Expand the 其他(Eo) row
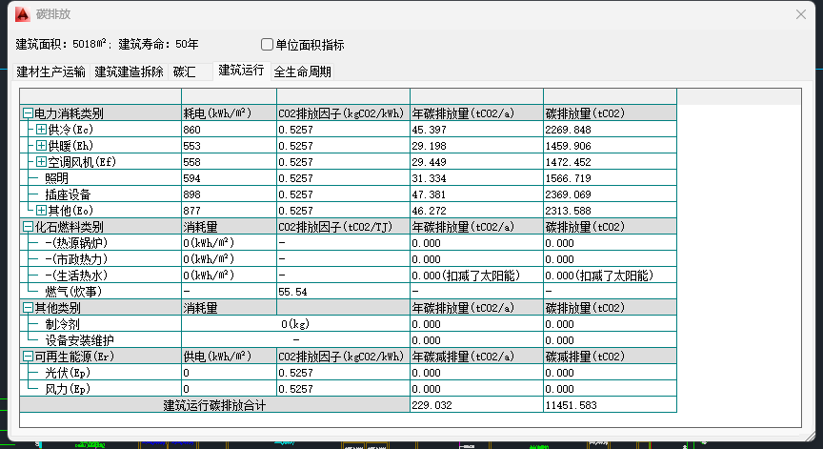This screenshot has height=449, width=823. pyautogui.click(x=41, y=210)
